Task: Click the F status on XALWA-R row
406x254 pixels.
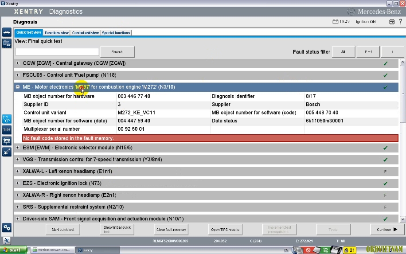Action: click(385, 195)
